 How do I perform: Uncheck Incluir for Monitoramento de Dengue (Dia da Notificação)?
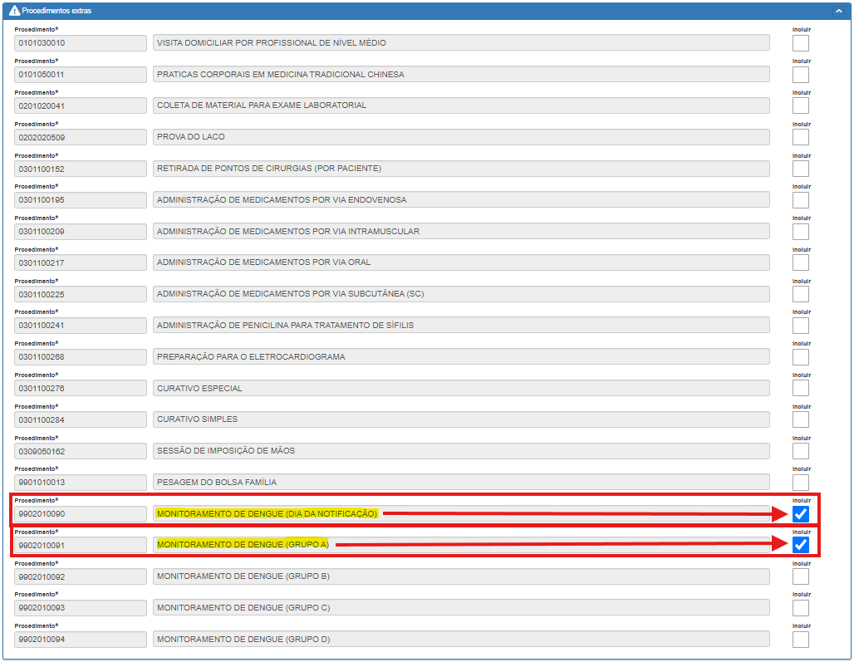[801, 514]
